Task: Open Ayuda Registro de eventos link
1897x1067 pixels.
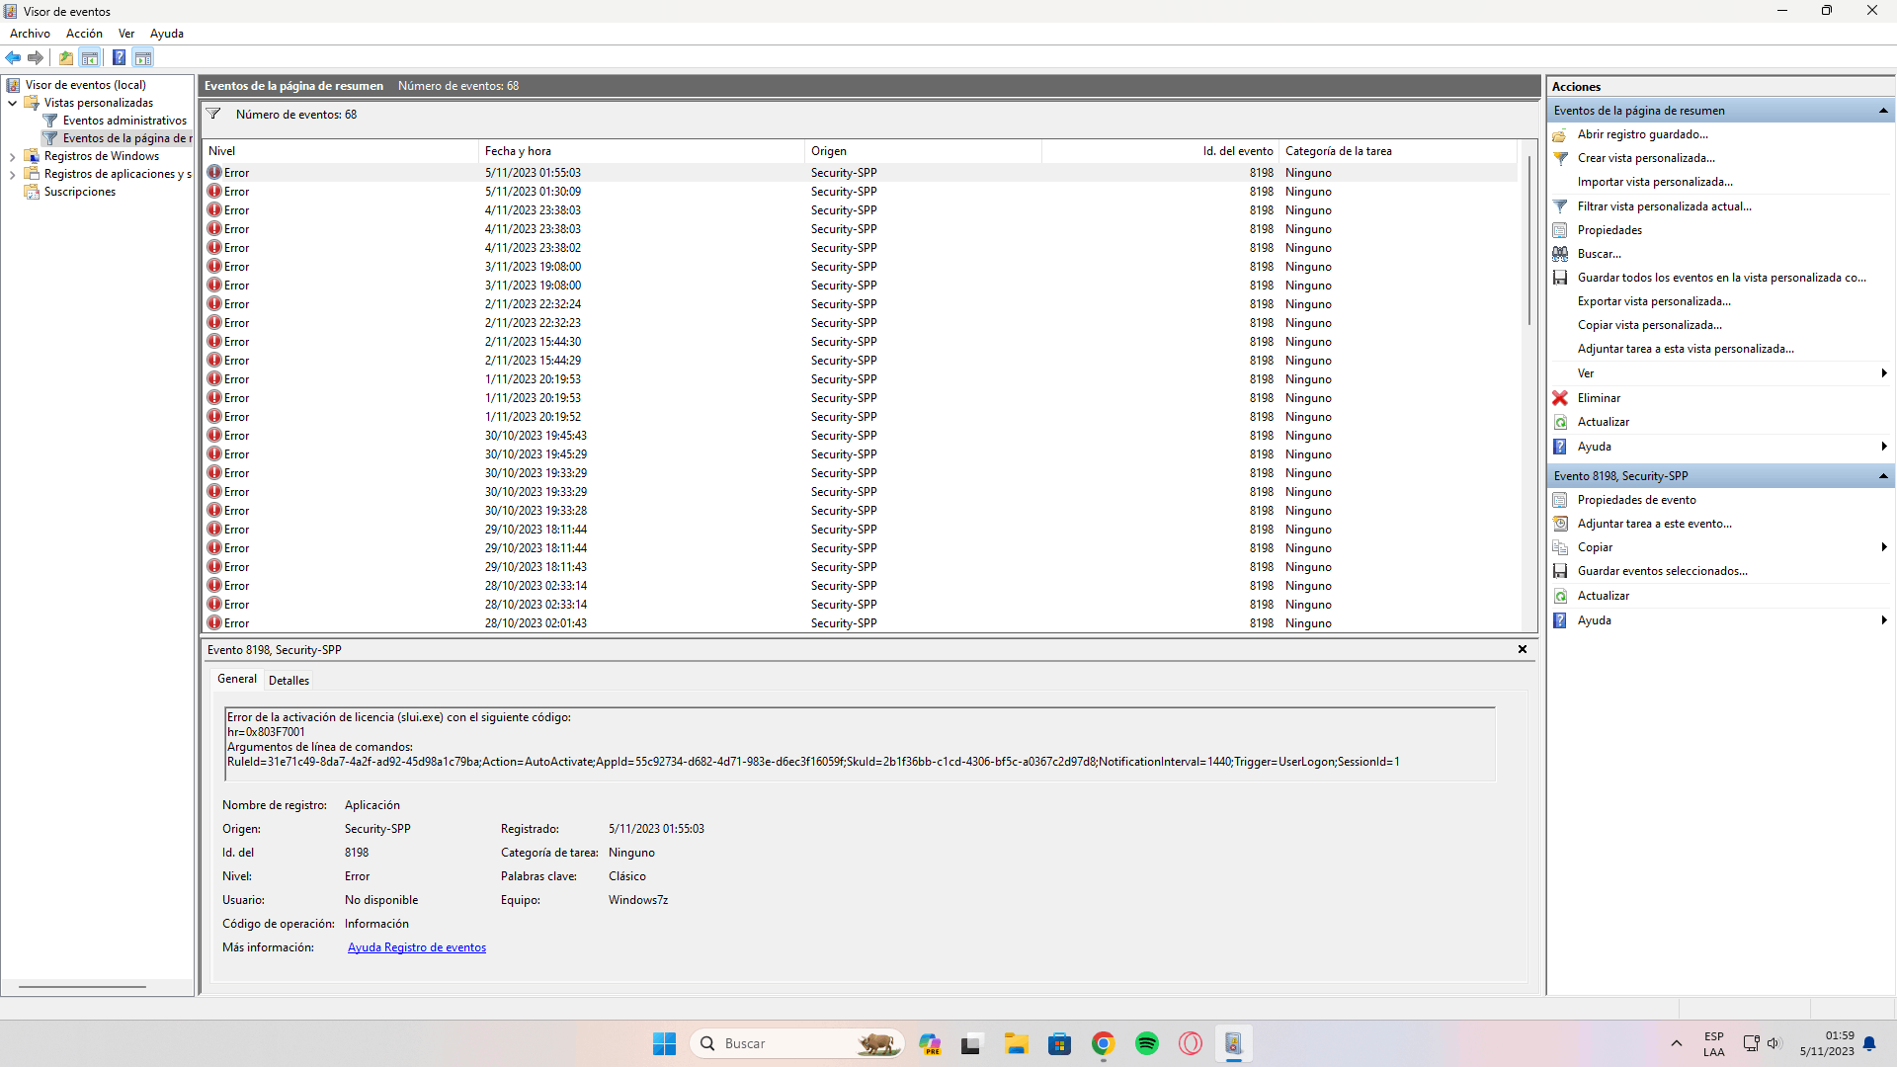Action: tap(416, 947)
